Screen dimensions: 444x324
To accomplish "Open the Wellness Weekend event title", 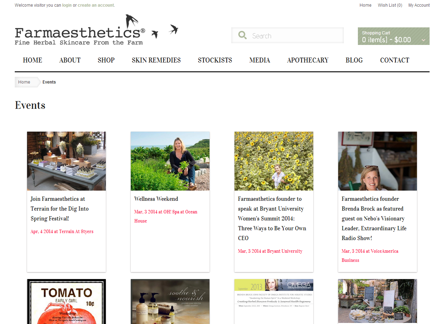I will coord(156,199).
